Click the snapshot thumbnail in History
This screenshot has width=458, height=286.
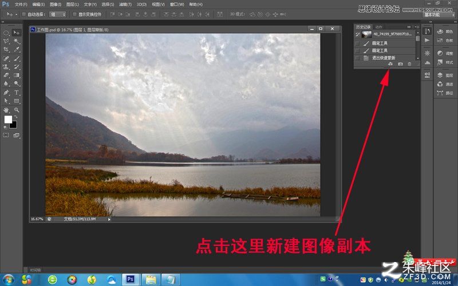pyautogui.click(x=366, y=34)
